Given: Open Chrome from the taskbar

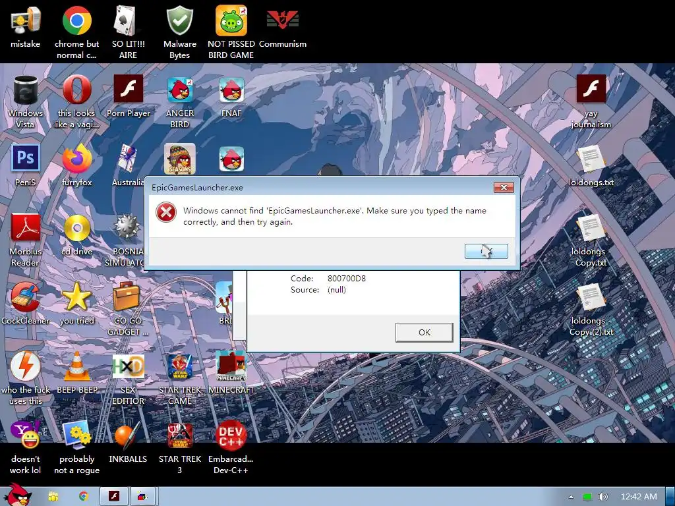Looking at the screenshot, I should [x=84, y=497].
